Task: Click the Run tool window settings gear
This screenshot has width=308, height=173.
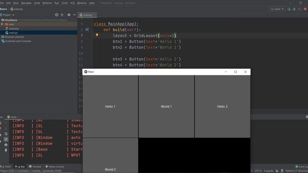Action: click(x=307, y=117)
